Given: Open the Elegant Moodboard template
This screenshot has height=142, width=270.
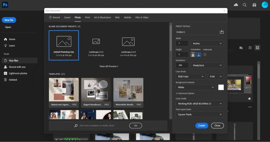Looking at the screenshot, I should pos(96,93).
